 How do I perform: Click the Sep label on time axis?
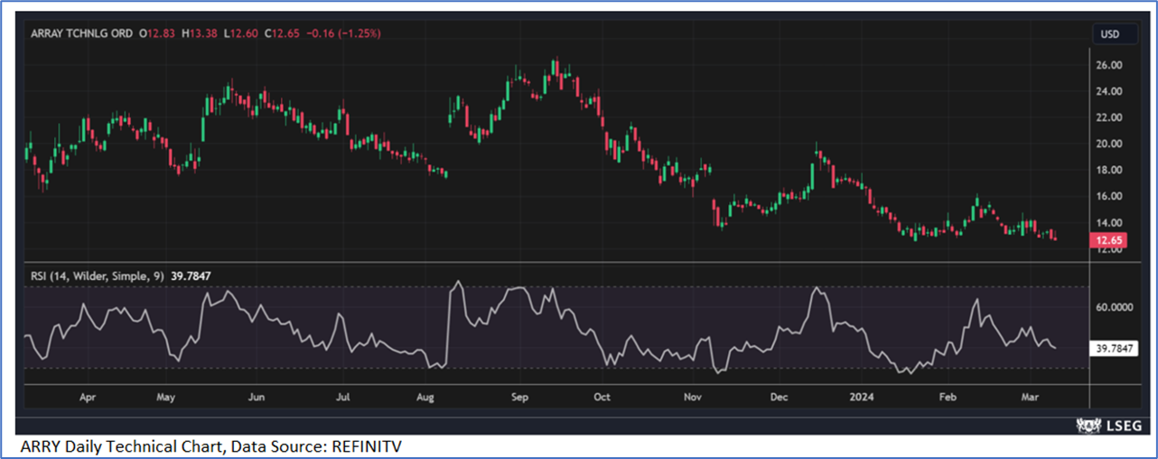pos(518,397)
